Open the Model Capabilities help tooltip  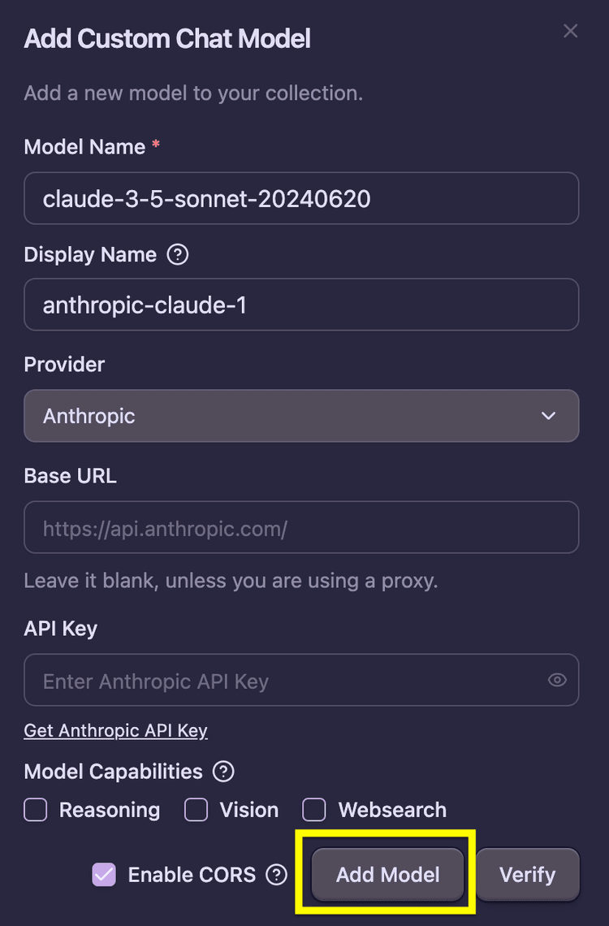tap(222, 772)
